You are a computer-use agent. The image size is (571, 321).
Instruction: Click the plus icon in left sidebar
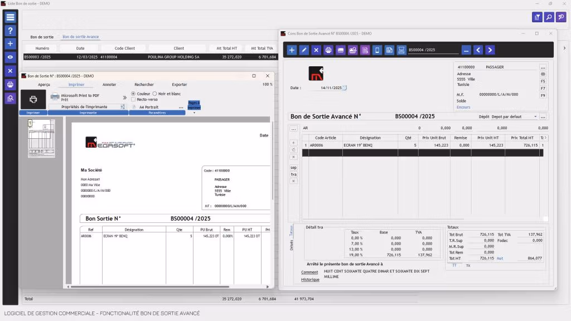point(10,43)
